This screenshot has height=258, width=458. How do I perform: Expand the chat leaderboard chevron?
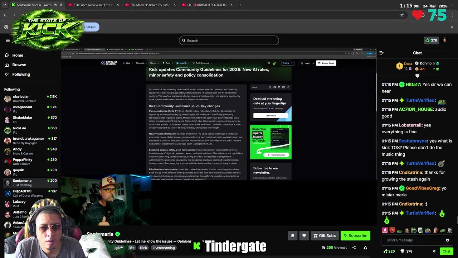coord(417,76)
